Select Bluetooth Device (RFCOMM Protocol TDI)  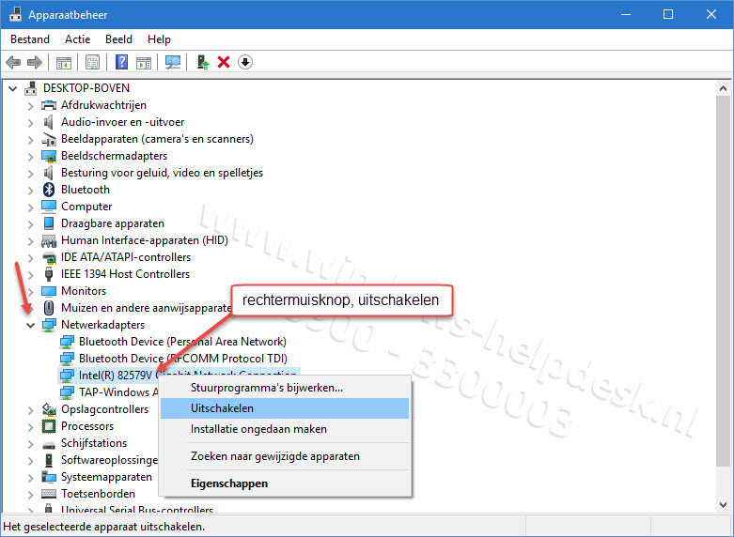tap(183, 359)
